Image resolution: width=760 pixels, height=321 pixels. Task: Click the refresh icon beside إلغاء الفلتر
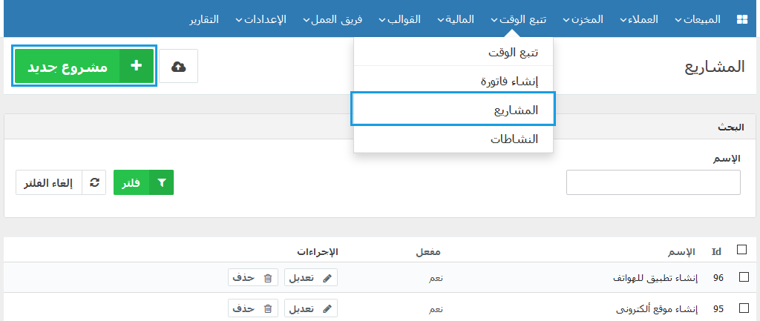click(x=94, y=182)
